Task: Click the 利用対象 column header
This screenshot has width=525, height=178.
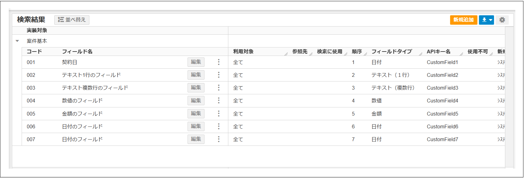Action: pyautogui.click(x=243, y=52)
